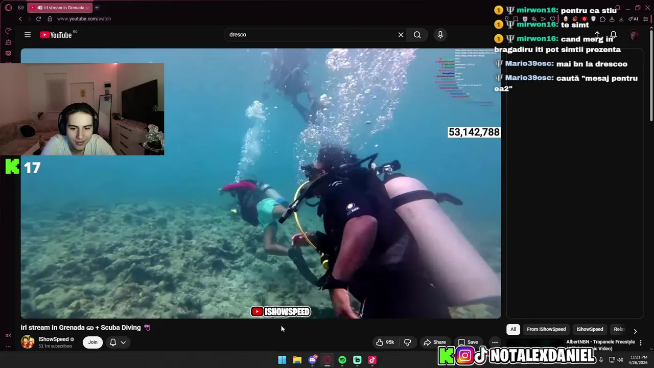Go back to previous page

coord(20,19)
